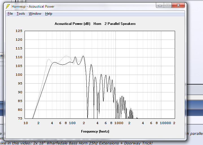
Task: Click the 105 value on the vertical axis
Action: 19,66
